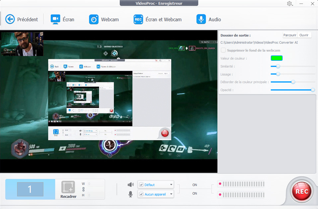The image size is (318, 209).
Task: Choose the Webcam recording mode icon
Action: tap(94, 19)
